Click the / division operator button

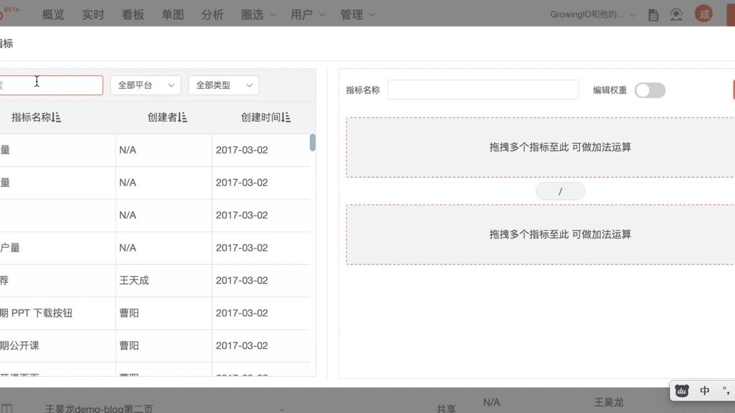[x=559, y=191]
